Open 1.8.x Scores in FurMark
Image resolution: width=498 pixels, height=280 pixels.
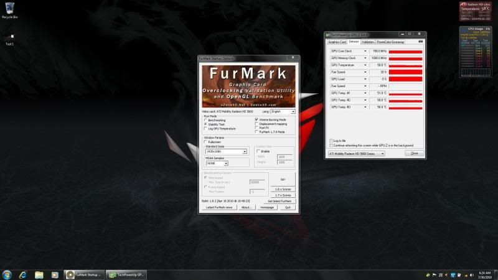283,189
